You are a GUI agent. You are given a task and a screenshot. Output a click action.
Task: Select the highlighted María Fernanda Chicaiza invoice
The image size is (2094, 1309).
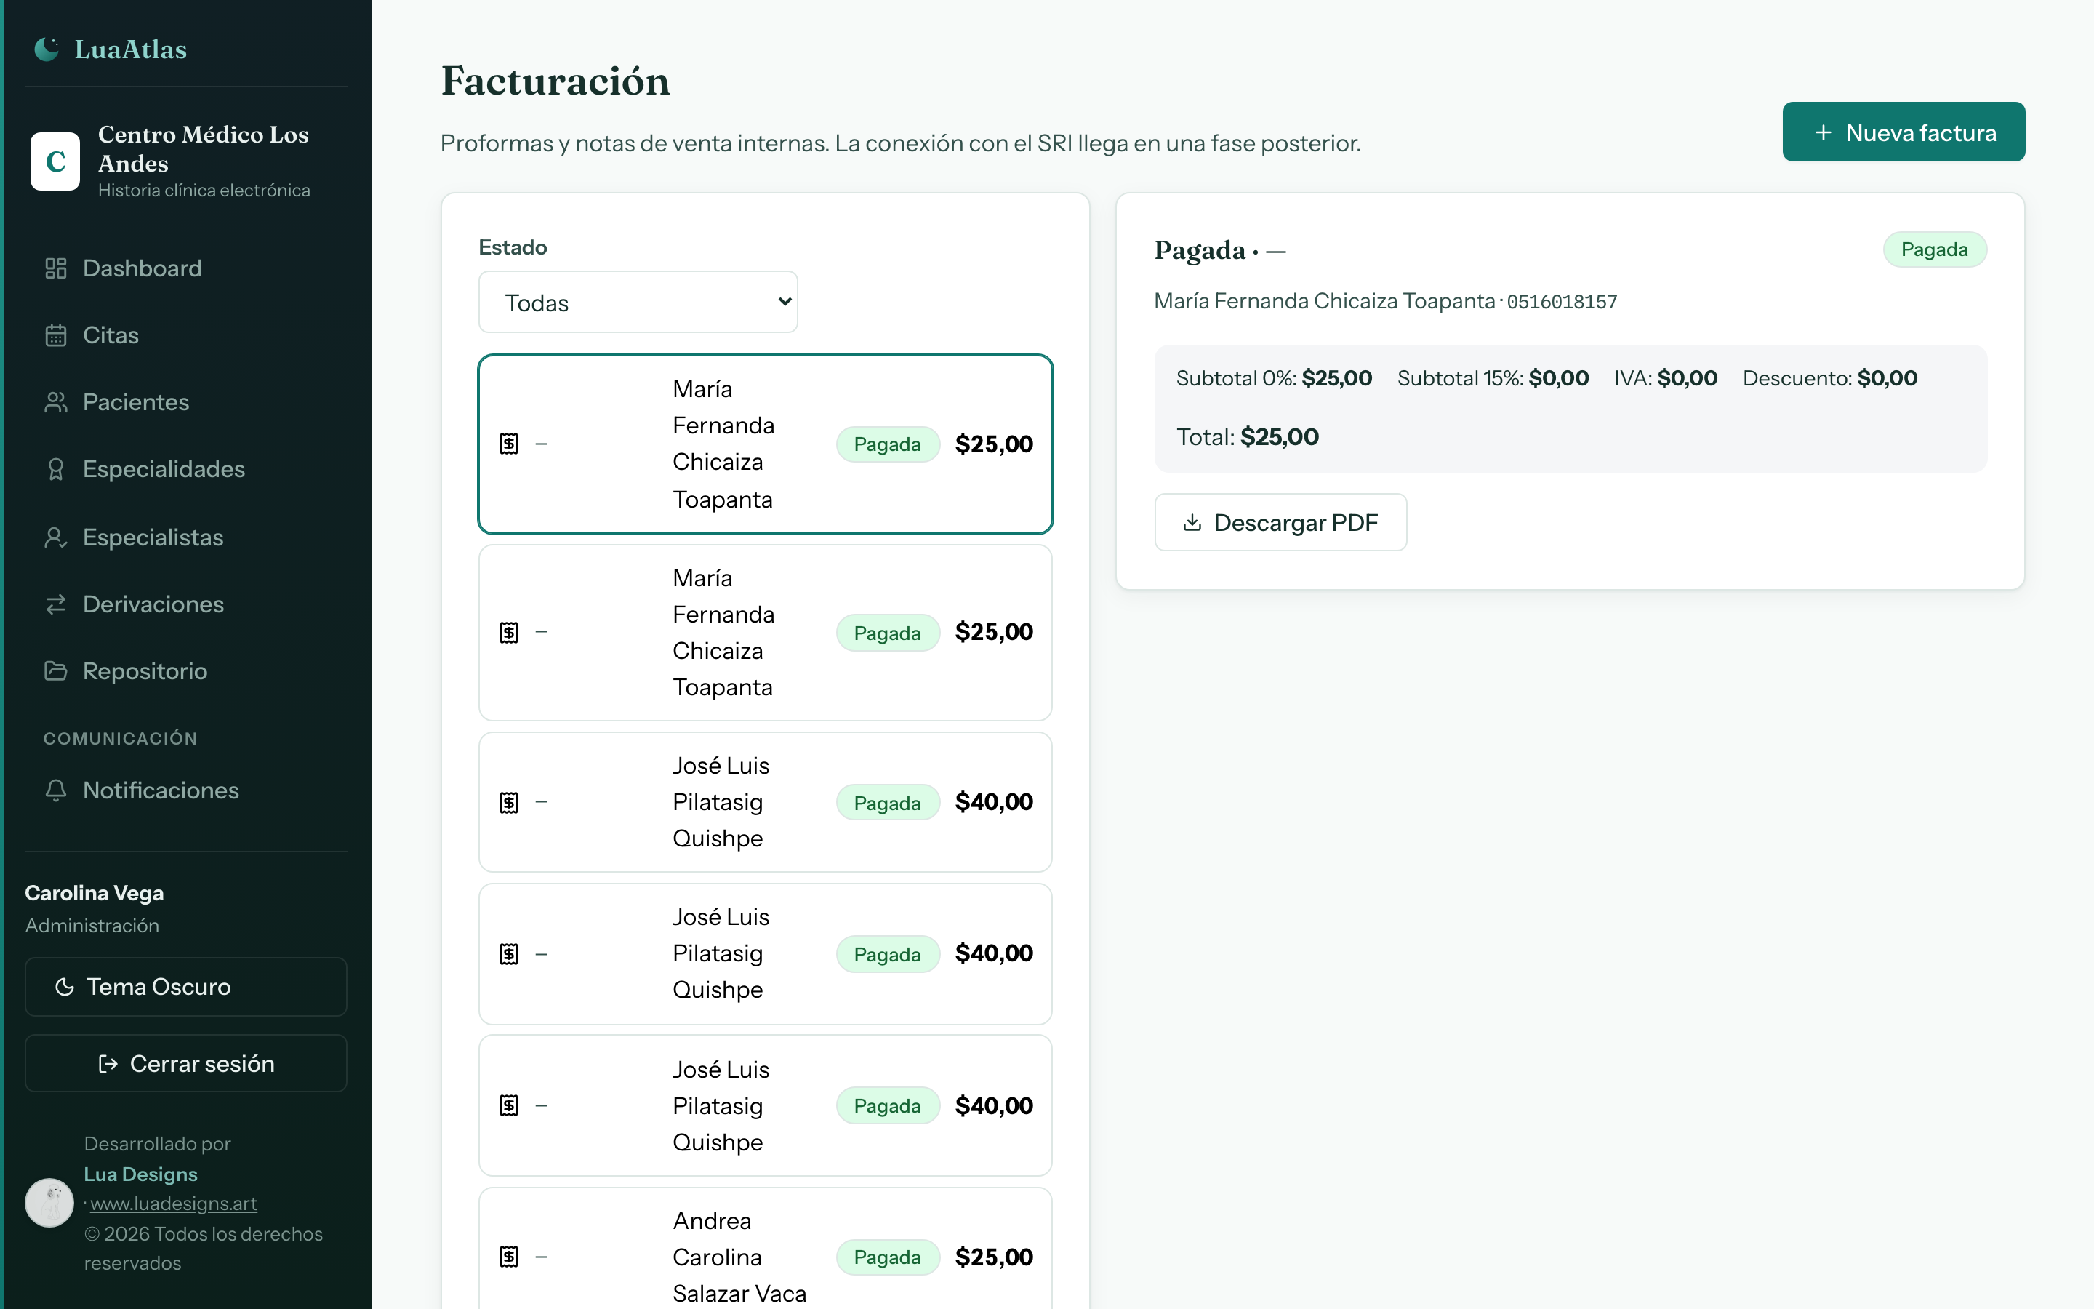(x=766, y=444)
